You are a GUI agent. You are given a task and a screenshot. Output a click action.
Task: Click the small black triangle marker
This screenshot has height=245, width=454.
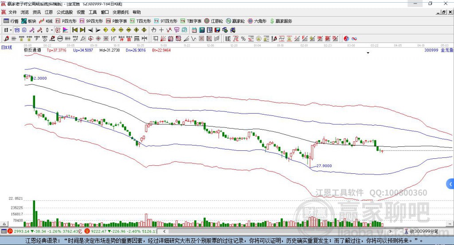[368, 53]
